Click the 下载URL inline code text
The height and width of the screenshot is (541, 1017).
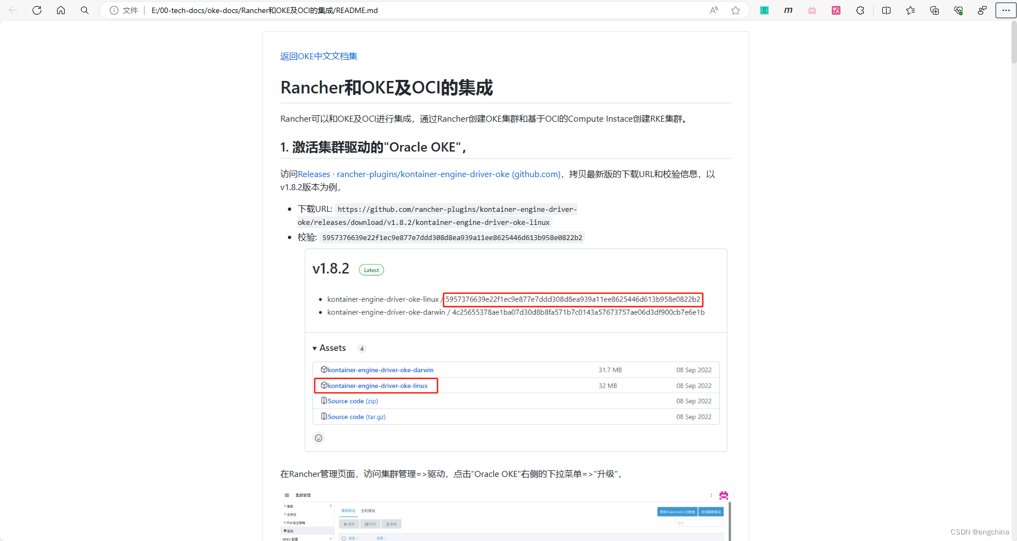pos(437,216)
